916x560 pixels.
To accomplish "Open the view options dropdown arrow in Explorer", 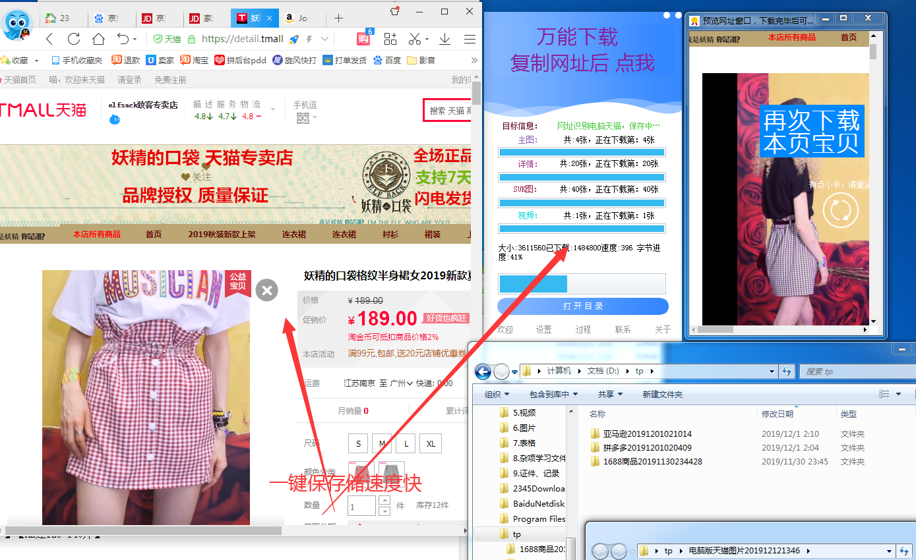I will coord(898,394).
